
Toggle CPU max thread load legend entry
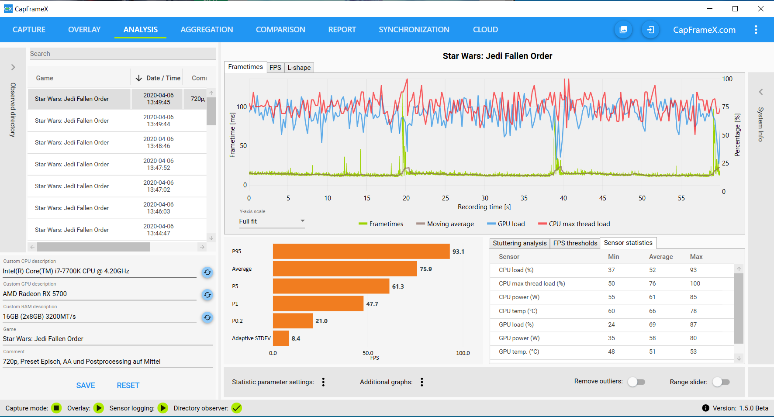pos(574,224)
